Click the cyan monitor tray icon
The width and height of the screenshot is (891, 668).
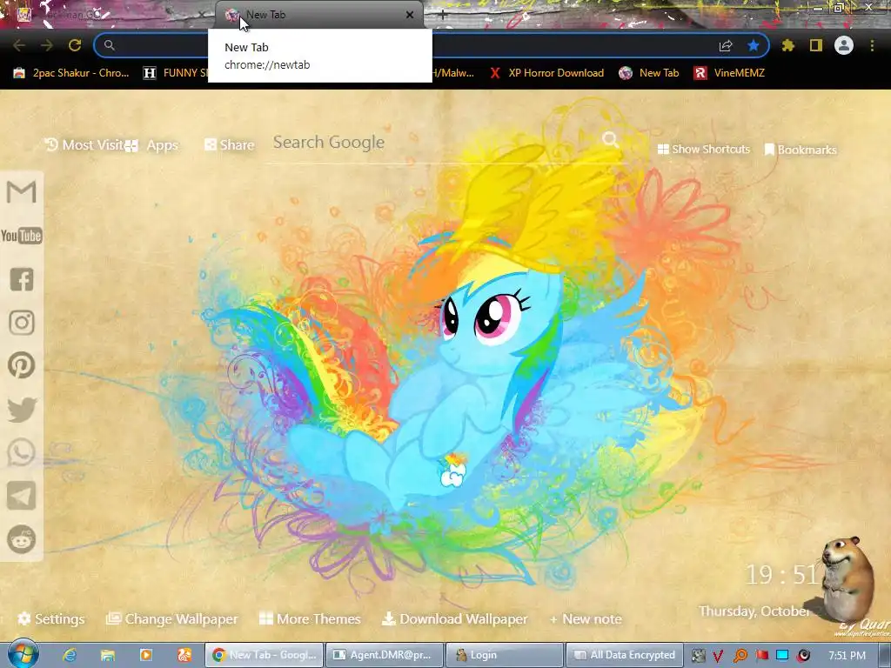[782, 655]
